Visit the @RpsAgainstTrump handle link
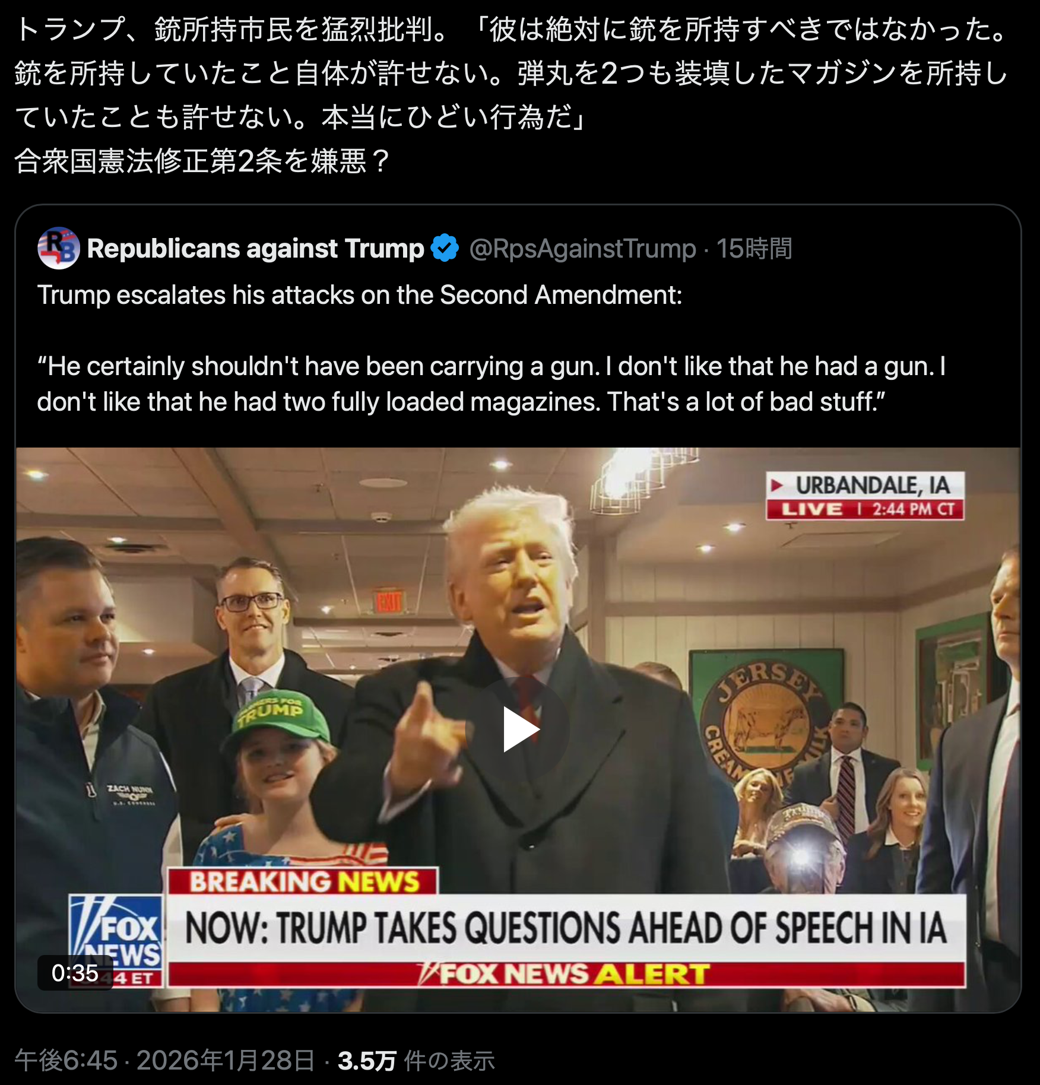The image size is (1040, 1085). tap(582, 248)
